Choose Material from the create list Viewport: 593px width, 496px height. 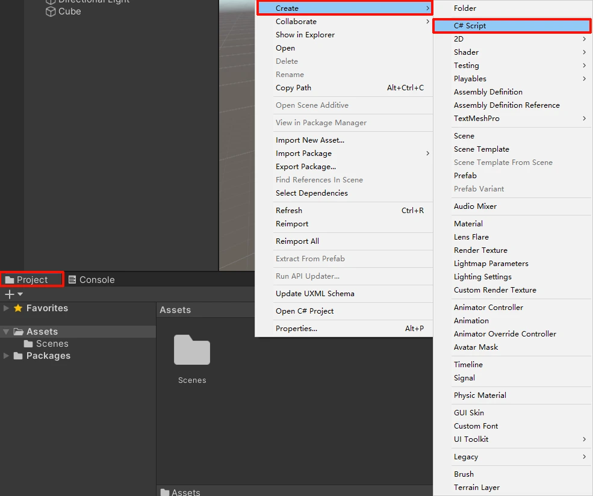[x=468, y=224]
